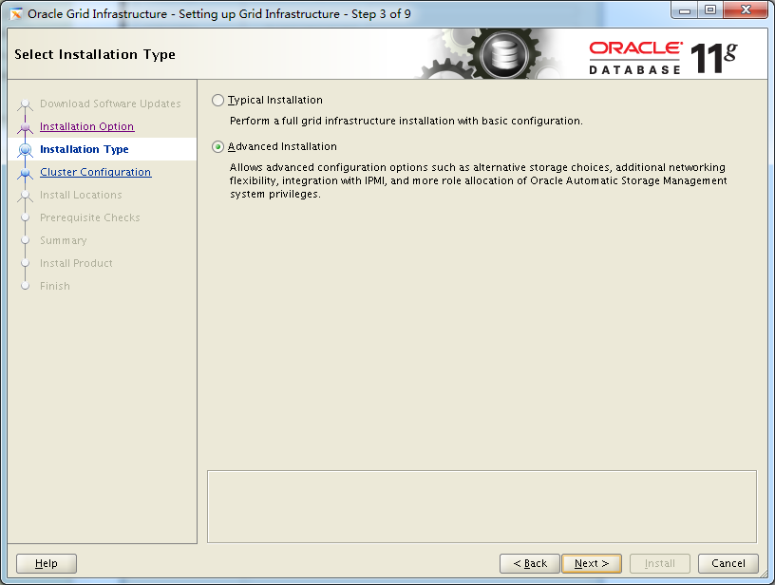Close the installer window
Image resolution: width=775 pixels, height=585 pixels.
pyautogui.click(x=746, y=10)
